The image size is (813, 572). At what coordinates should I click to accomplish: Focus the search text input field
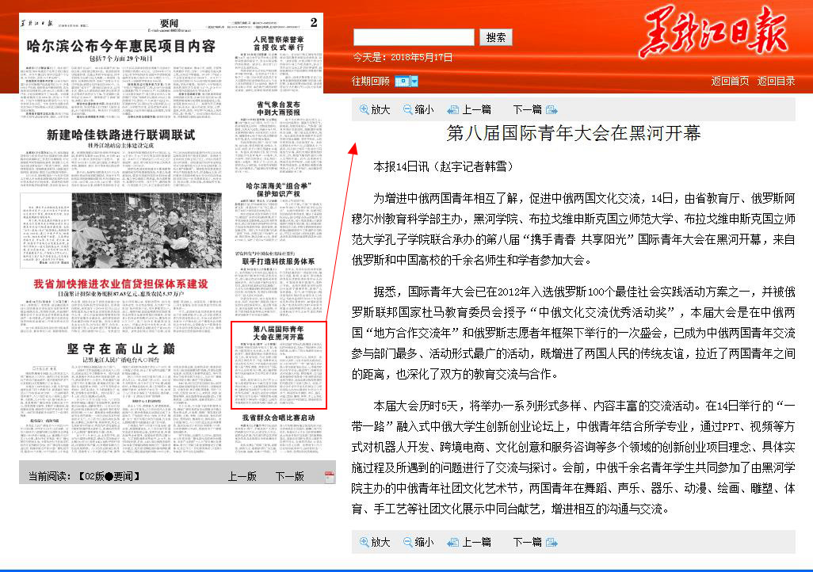(413, 37)
